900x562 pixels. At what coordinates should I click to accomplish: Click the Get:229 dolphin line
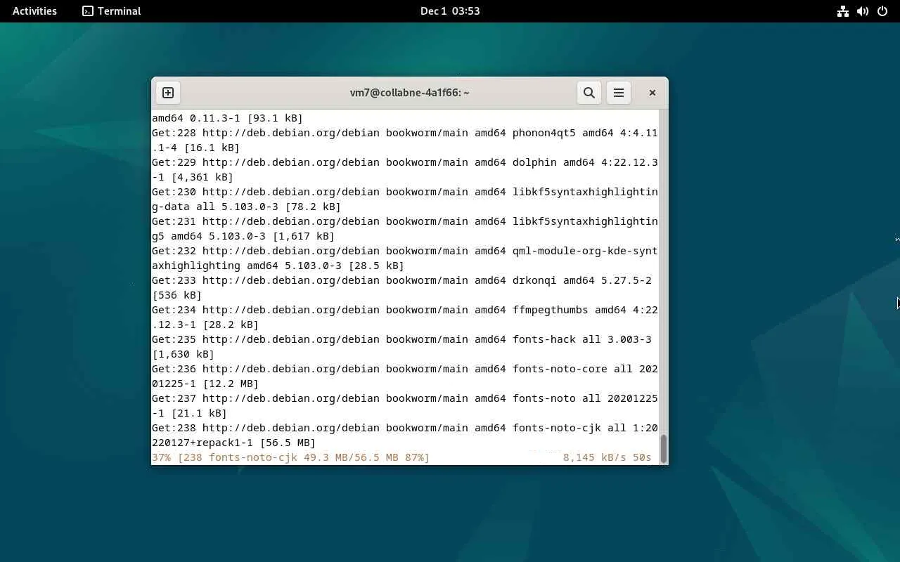(x=405, y=162)
